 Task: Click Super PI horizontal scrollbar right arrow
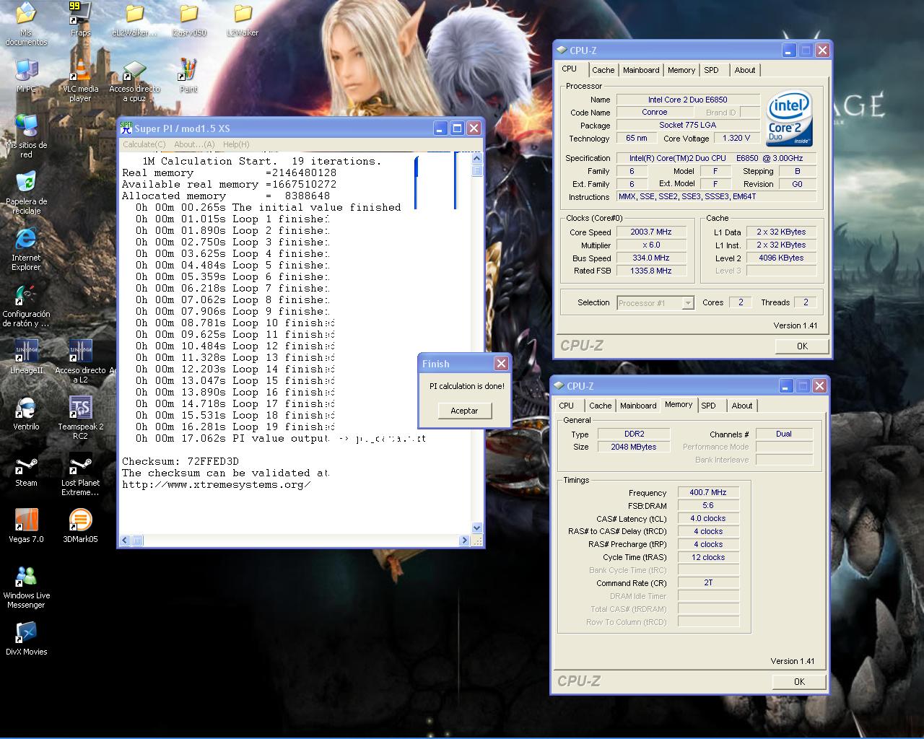click(464, 540)
